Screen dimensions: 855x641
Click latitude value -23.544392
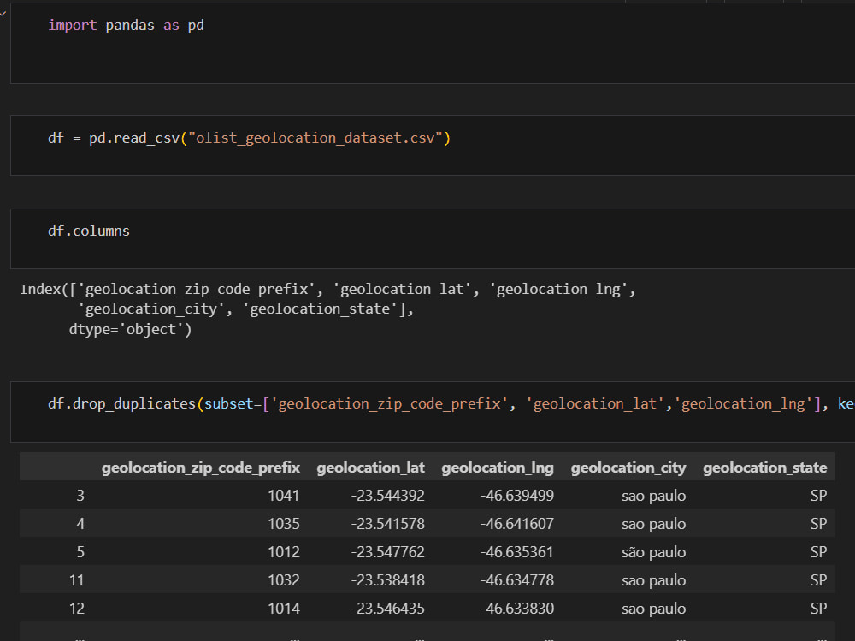pyautogui.click(x=387, y=496)
